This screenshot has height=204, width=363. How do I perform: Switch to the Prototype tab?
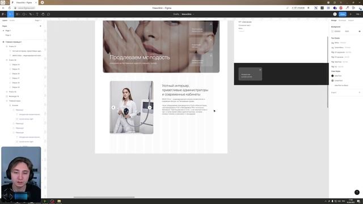click(x=342, y=20)
